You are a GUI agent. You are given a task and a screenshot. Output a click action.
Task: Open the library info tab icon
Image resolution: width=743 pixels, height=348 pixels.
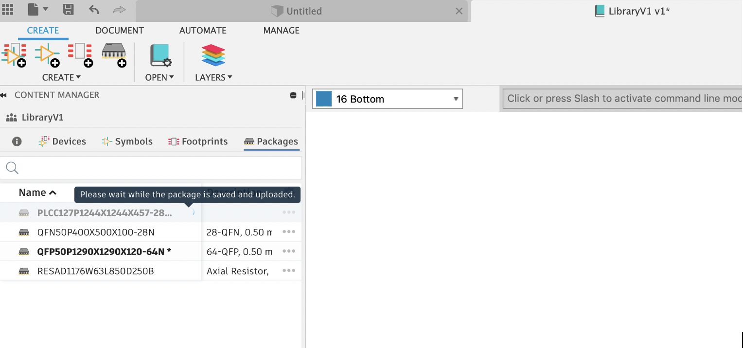pos(17,141)
